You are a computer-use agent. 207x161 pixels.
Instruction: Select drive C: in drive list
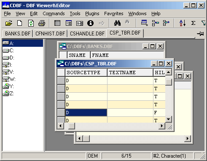(x=8, y=51)
